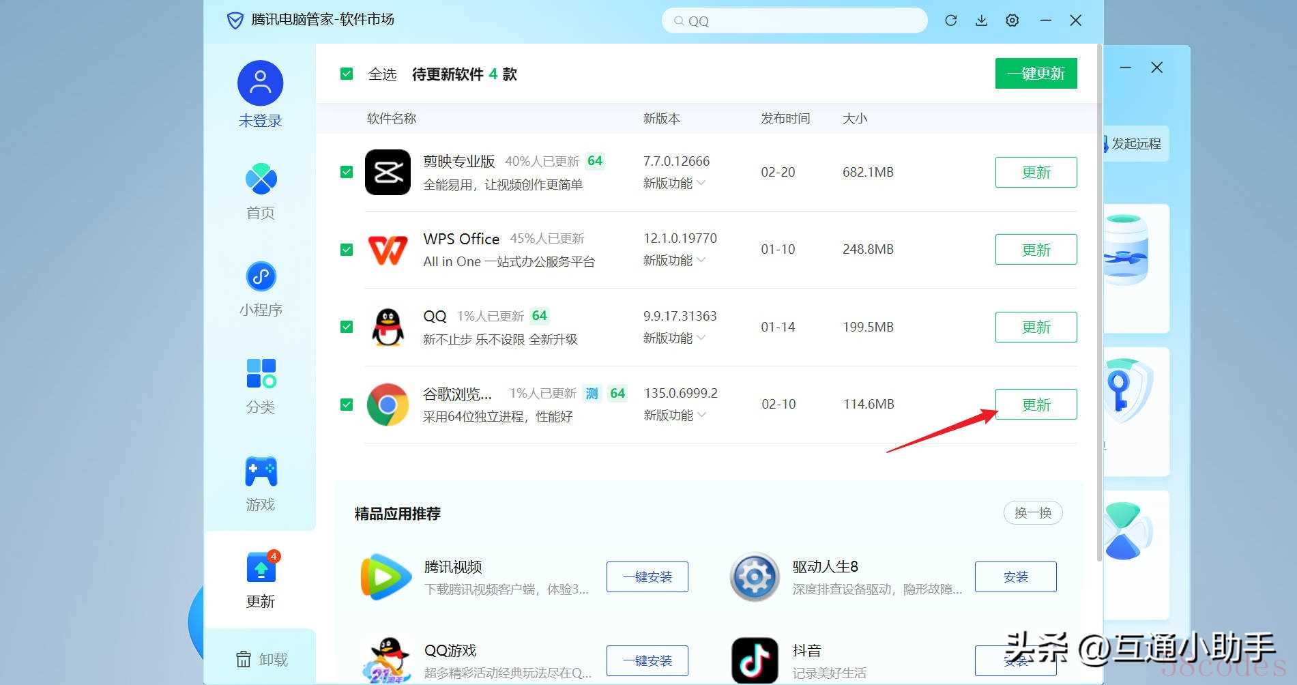
Task: Click the QQ penguin app icon
Action: pyautogui.click(x=388, y=327)
